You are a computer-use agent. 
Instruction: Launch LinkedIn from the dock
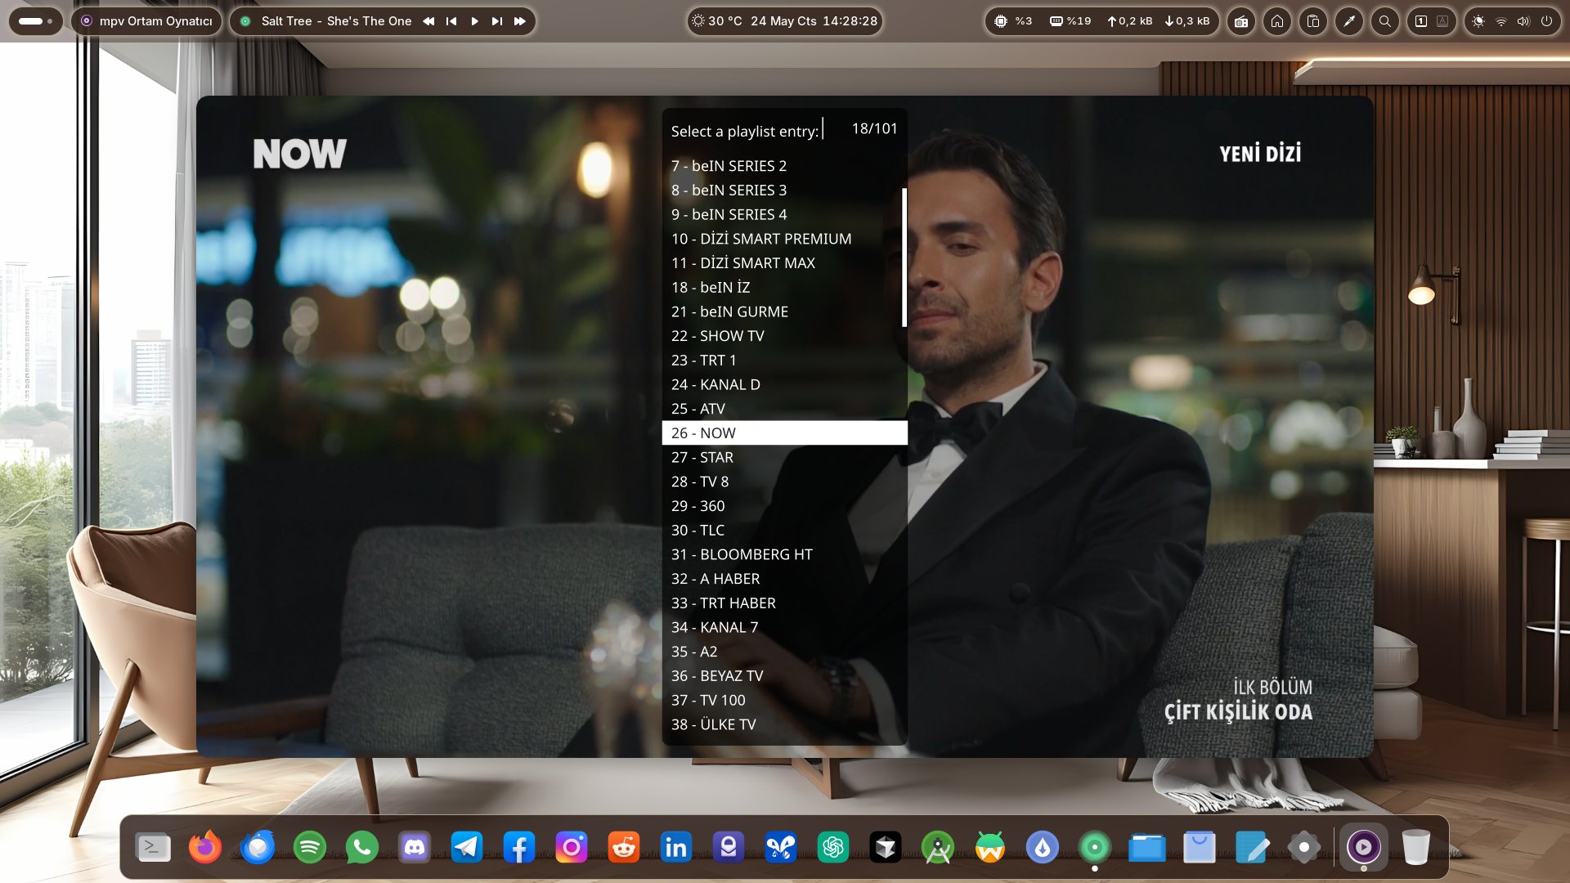[x=676, y=847]
